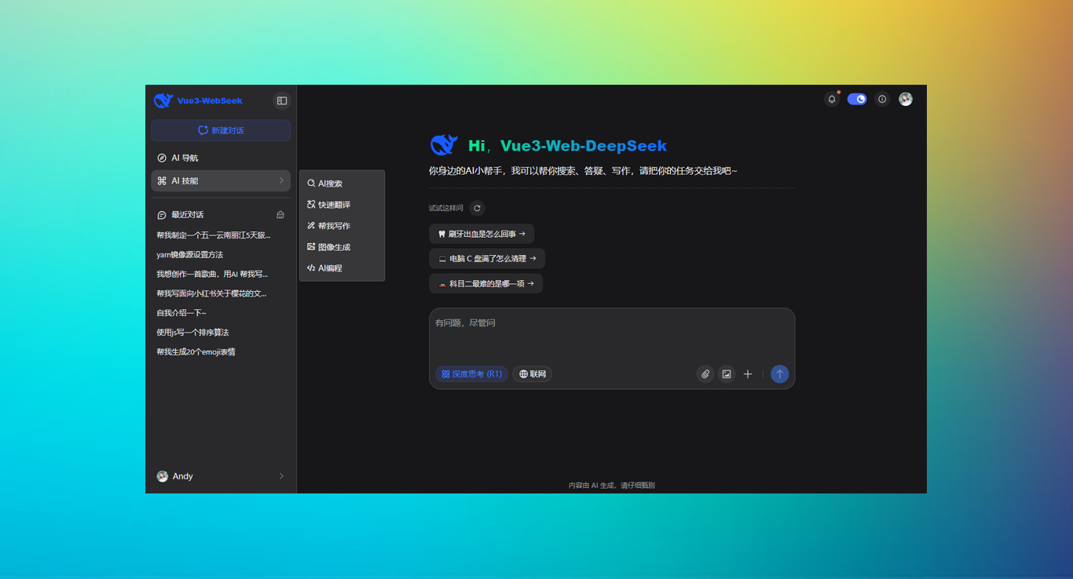Image resolution: width=1073 pixels, height=579 pixels.
Task: Enable 深度思考 (R1) mode
Action: (471, 374)
